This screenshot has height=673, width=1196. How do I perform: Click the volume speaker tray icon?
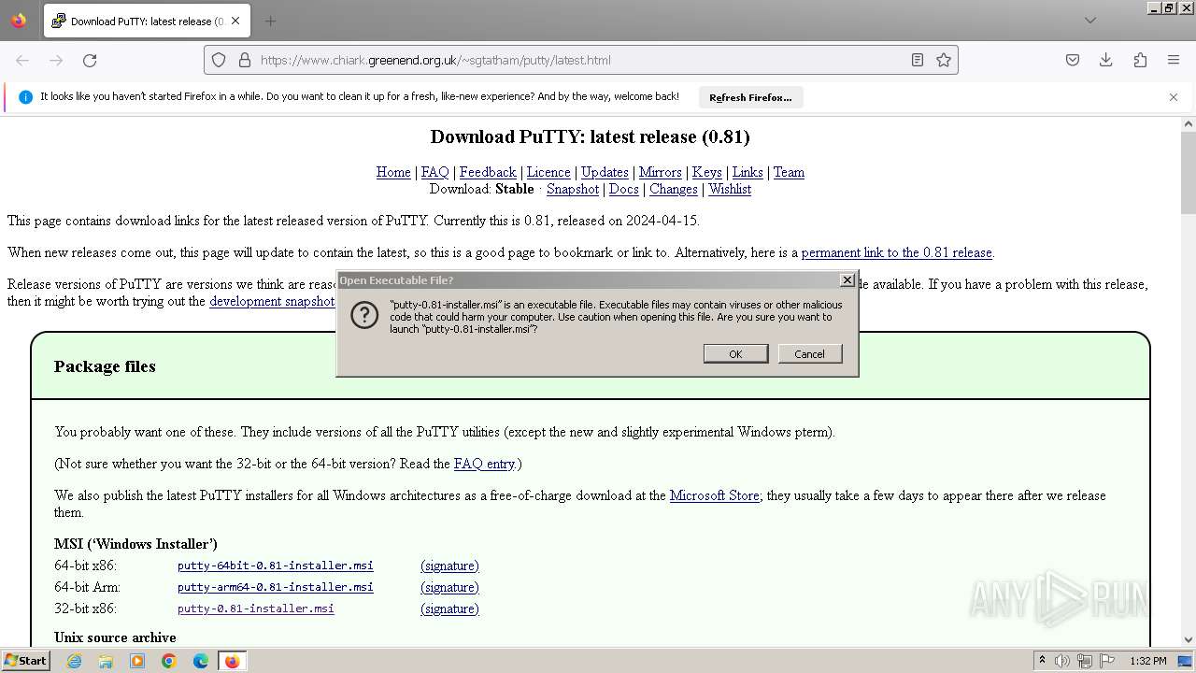coord(1062,661)
